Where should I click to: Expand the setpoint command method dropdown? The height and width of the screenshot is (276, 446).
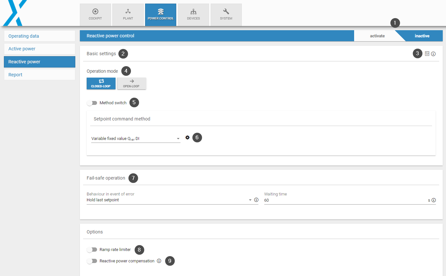[136, 139]
